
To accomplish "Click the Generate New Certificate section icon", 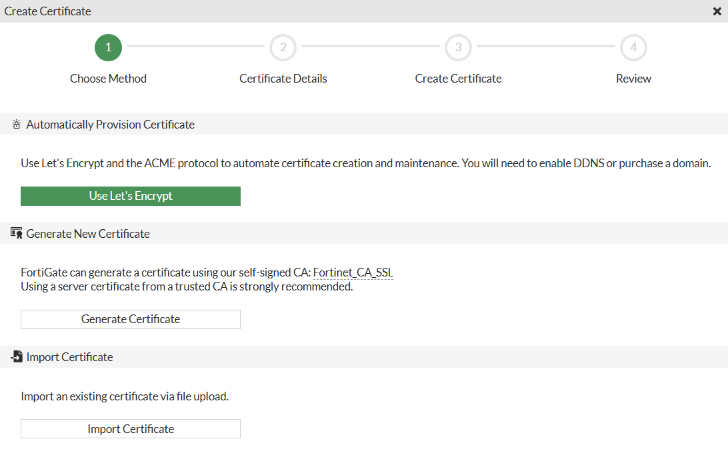I will coord(17,233).
